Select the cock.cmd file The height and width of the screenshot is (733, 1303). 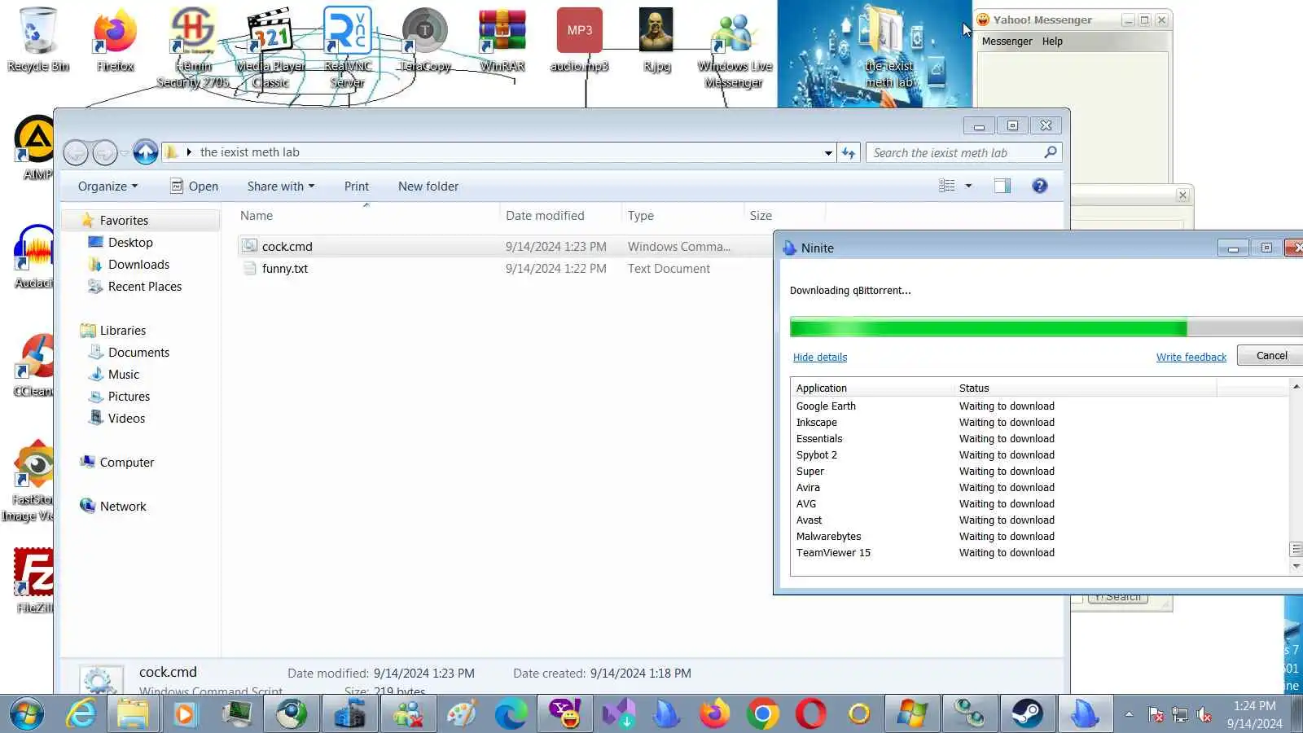(x=287, y=246)
